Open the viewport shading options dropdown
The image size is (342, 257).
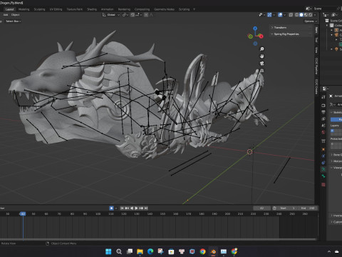[315, 15]
